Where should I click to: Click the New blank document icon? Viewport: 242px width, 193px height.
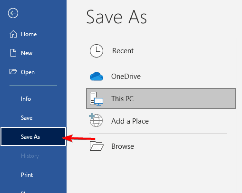click(13, 53)
